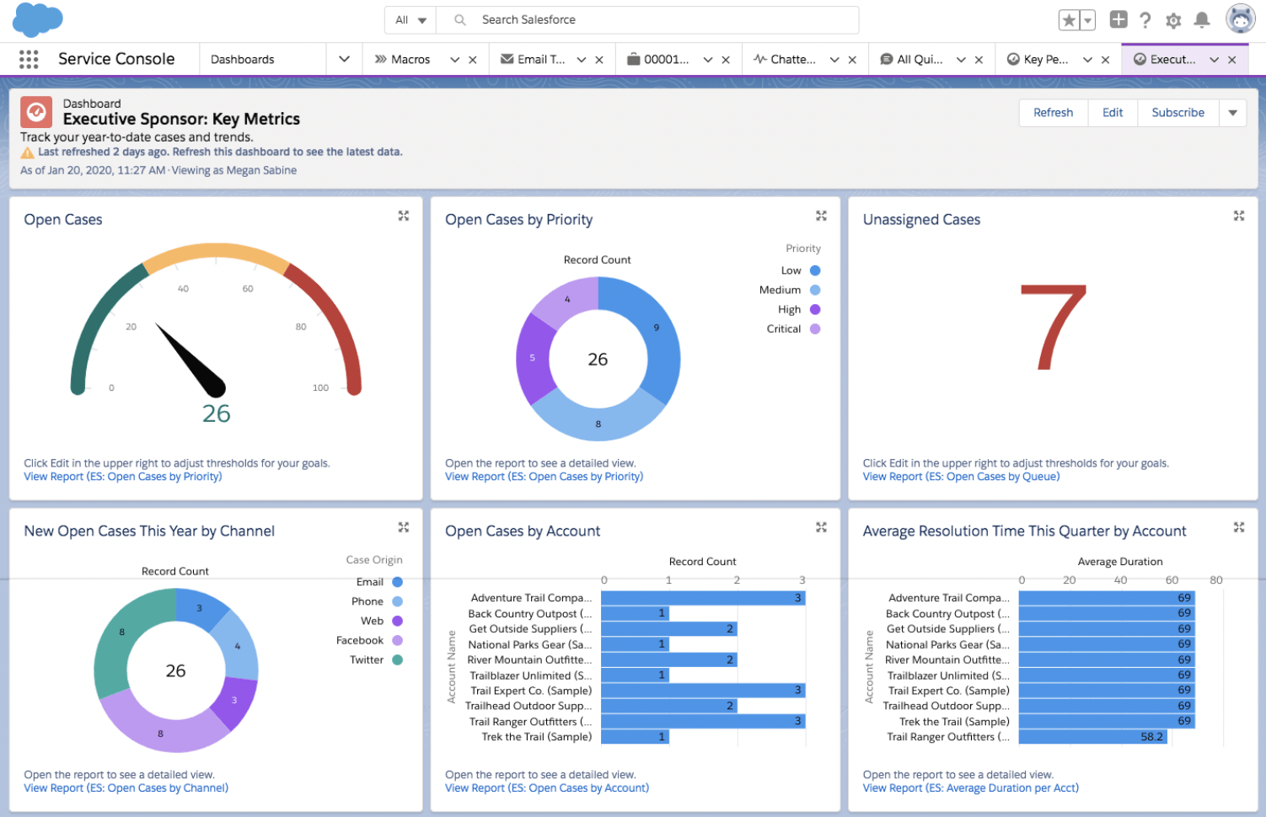This screenshot has width=1266, height=817.
Task: Expand the Open Cases gauge component
Action: pos(404,216)
